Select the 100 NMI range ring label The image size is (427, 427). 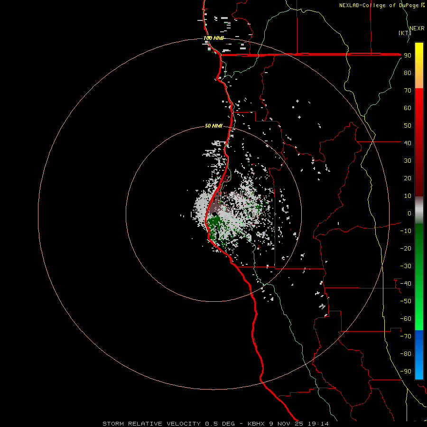point(213,38)
